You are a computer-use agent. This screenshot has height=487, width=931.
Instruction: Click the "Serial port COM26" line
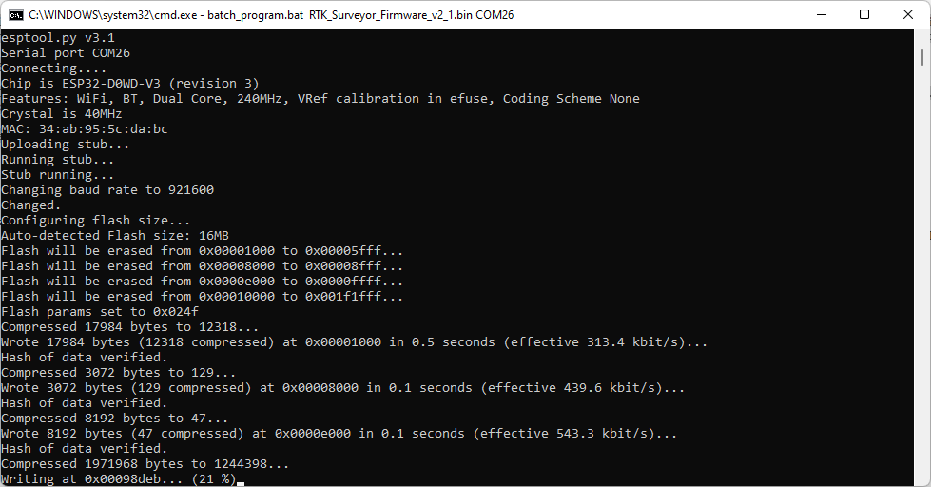point(65,52)
